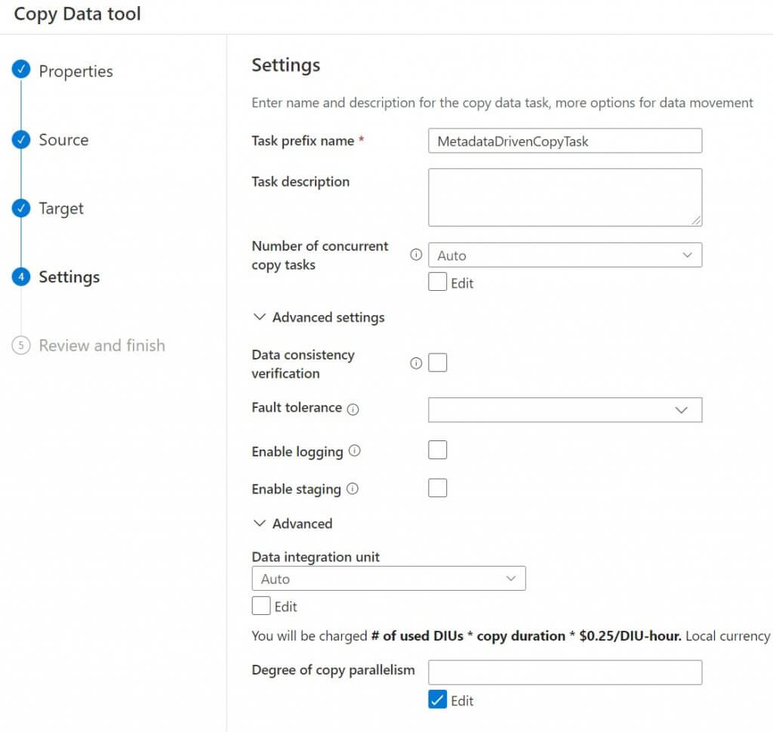This screenshot has width=773, height=732.
Task: Go to the Review and finish step
Action: [x=101, y=346]
